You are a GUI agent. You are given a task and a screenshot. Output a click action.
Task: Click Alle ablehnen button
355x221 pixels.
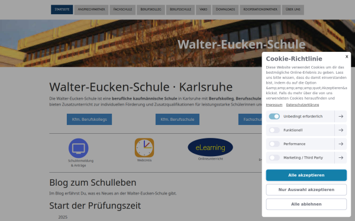(306, 204)
